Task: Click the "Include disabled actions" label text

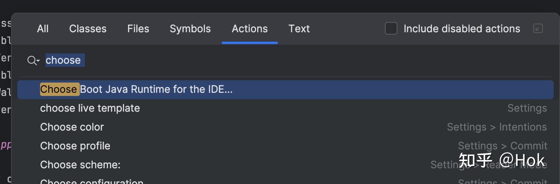Action: point(461,29)
